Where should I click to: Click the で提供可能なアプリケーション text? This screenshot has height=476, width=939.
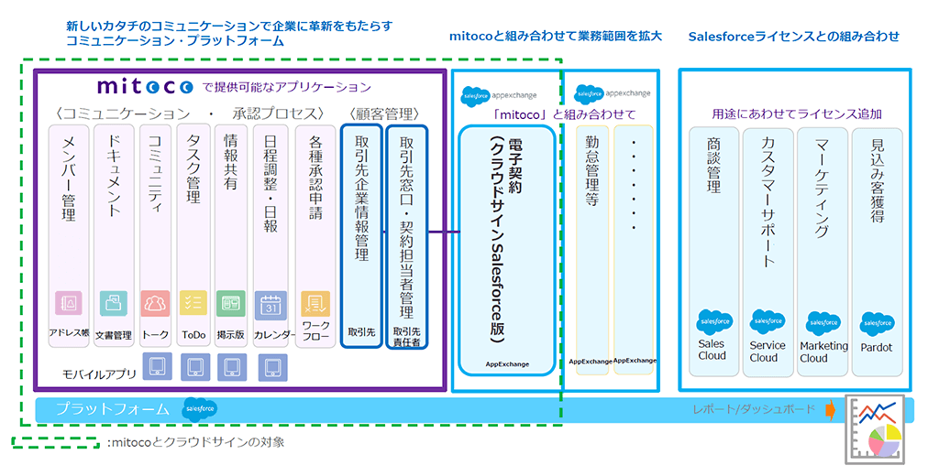[287, 87]
